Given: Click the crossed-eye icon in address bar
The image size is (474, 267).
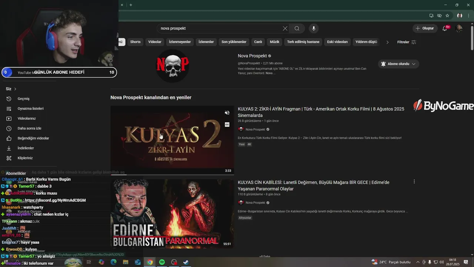Looking at the screenshot, I should click(x=439, y=16).
